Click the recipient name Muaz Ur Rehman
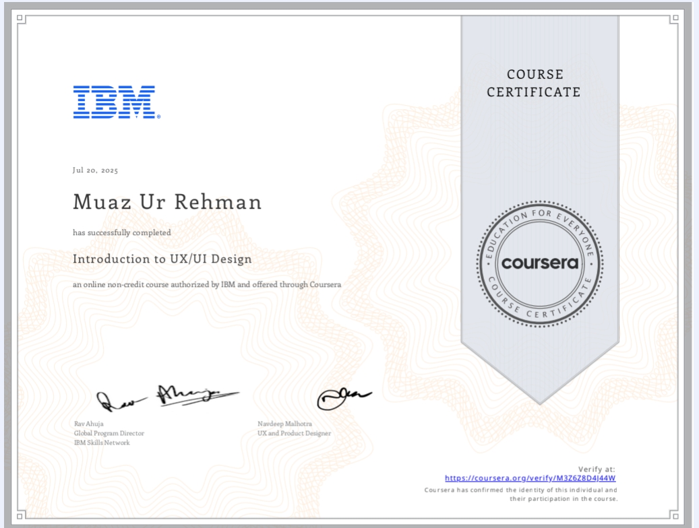 pyautogui.click(x=167, y=203)
